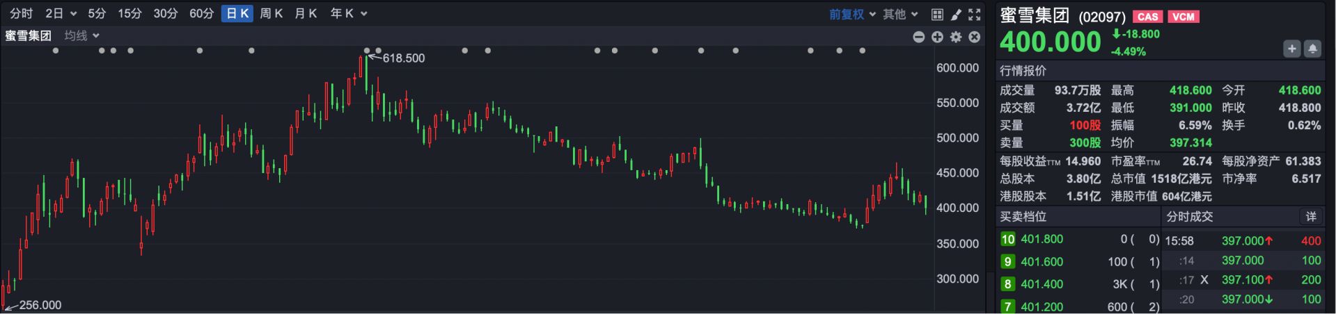Select the 60分 timeframe
The image size is (1336, 314).
tap(201, 14)
